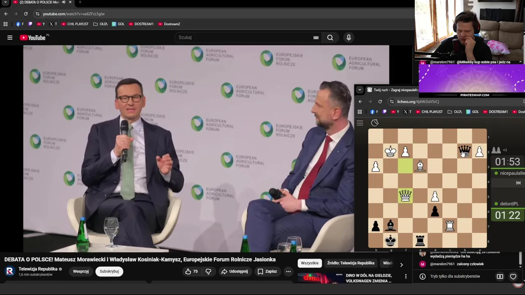The height and width of the screenshot is (295, 525).
Task: Click the main debate video player
Action: (189, 148)
